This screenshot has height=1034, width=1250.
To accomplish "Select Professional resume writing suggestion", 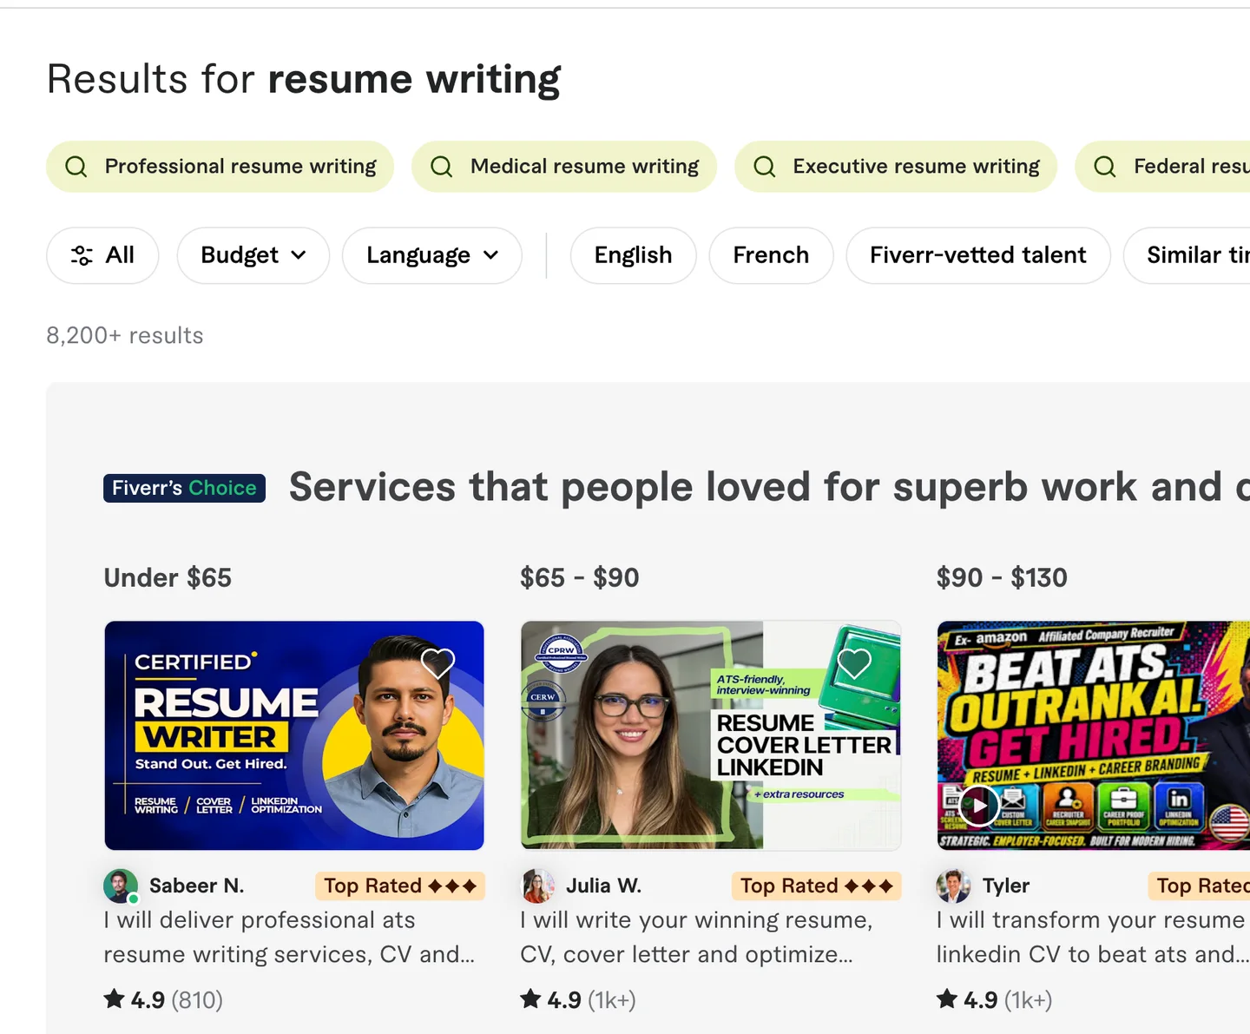I will tap(220, 166).
